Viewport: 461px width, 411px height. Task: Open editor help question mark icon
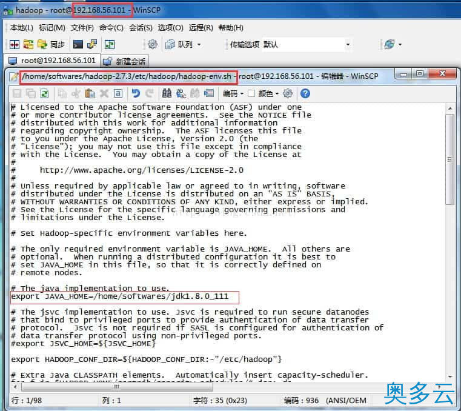coord(305,93)
